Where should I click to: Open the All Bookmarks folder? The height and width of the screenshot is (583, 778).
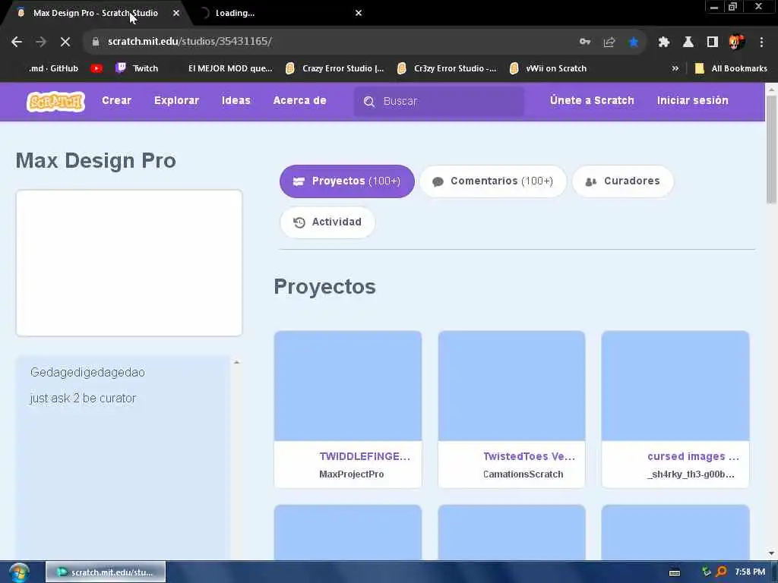point(731,68)
